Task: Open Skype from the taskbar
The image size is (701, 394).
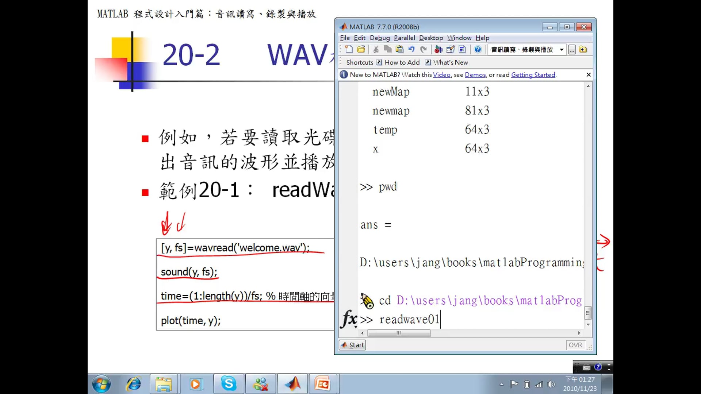Action: point(229,384)
